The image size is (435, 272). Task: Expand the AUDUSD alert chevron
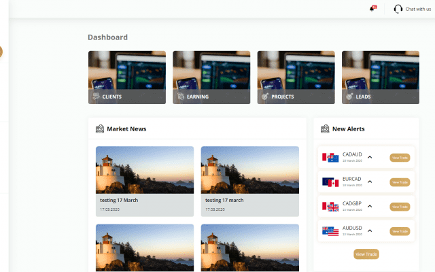[370, 231]
